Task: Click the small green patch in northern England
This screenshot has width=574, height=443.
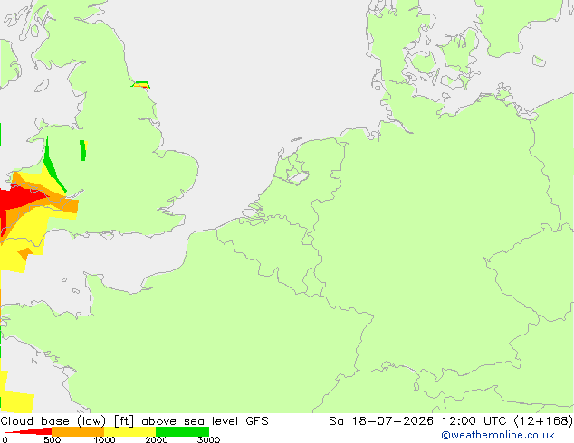Action: [83, 150]
